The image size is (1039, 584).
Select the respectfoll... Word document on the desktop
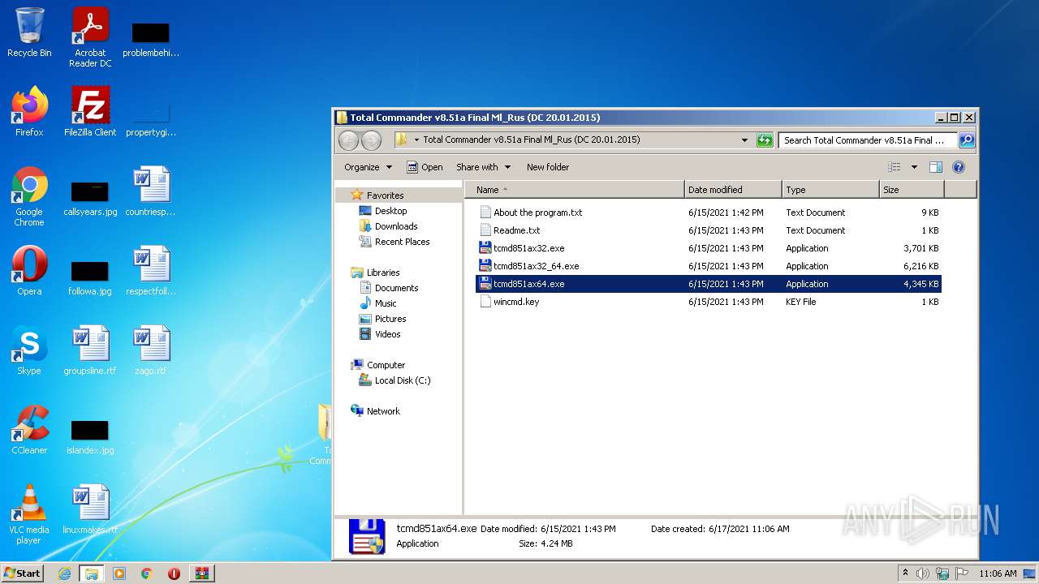pyautogui.click(x=151, y=271)
